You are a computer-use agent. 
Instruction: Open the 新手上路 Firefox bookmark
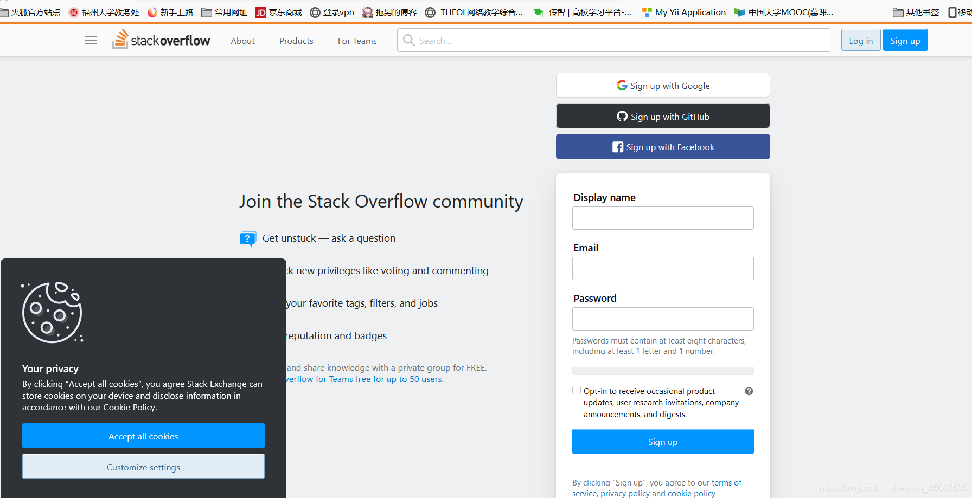coord(170,12)
